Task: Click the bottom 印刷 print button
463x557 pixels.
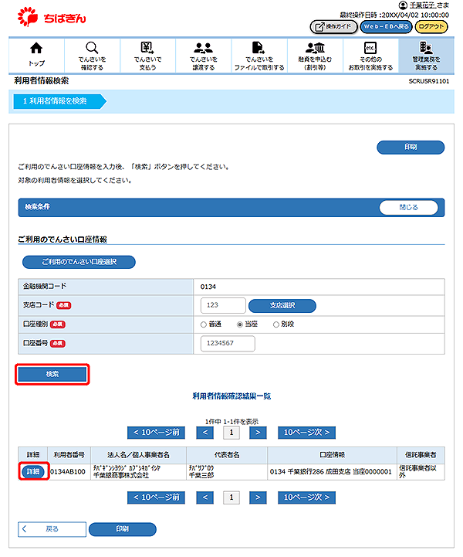Action: click(123, 529)
